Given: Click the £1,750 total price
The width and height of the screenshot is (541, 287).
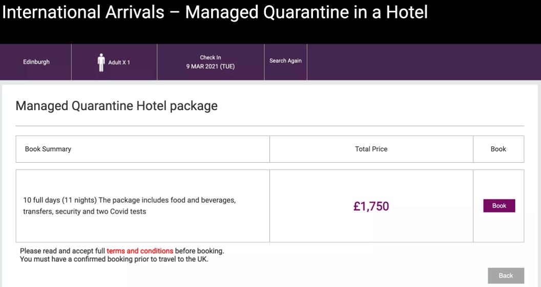Looking at the screenshot, I should point(371,206).
